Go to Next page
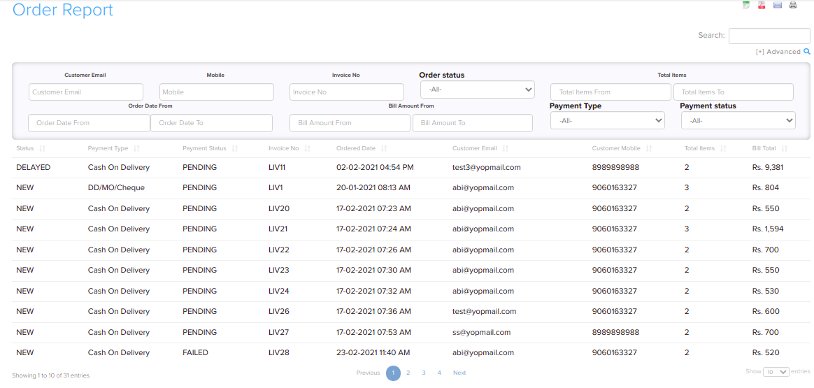 [x=459, y=373]
